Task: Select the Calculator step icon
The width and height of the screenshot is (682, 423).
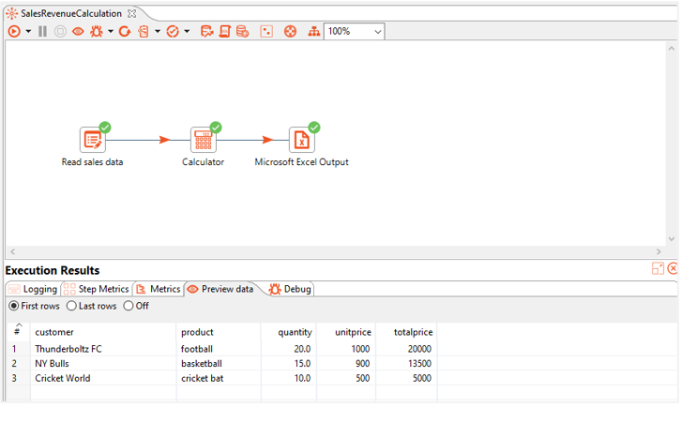Action: (203, 140)
